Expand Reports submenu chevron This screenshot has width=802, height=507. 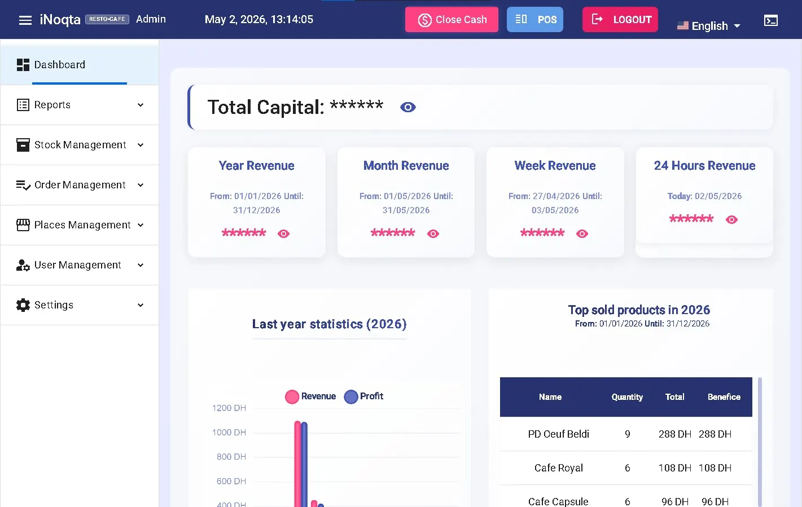click(141, 105)
